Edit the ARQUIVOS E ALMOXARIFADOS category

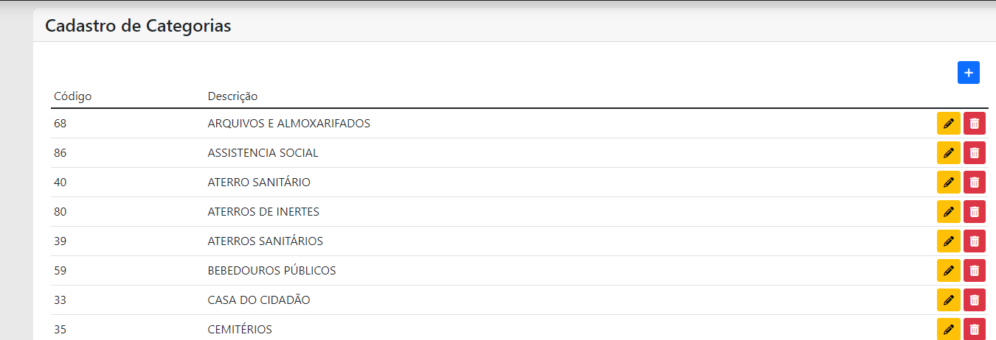point(949,124)
